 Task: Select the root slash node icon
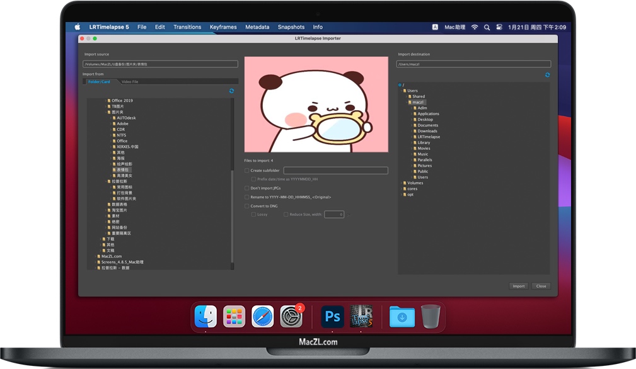[400, 85]
